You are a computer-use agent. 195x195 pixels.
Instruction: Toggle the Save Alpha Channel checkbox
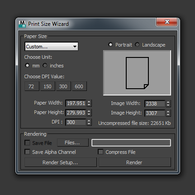click(27, 152)
